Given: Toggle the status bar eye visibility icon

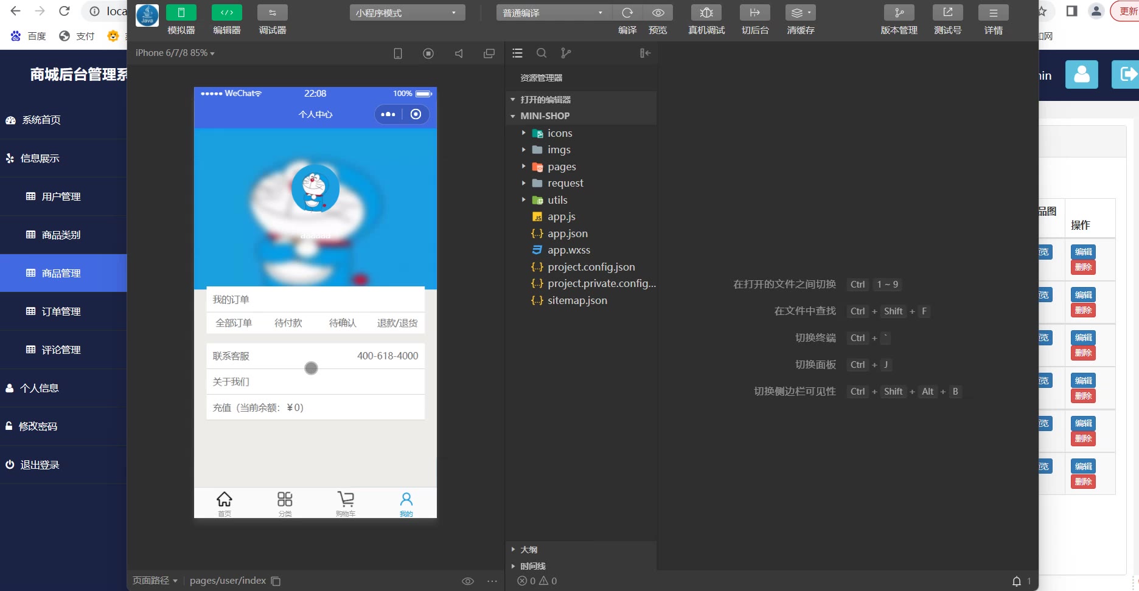Looking at the screenshot, I should pyautogui.click(x=467, y=581).
